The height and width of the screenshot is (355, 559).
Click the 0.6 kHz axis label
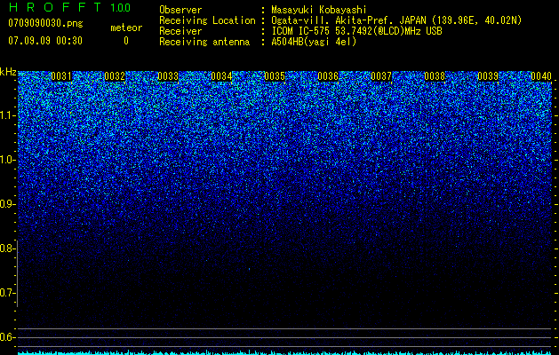(x=6, y=337)
